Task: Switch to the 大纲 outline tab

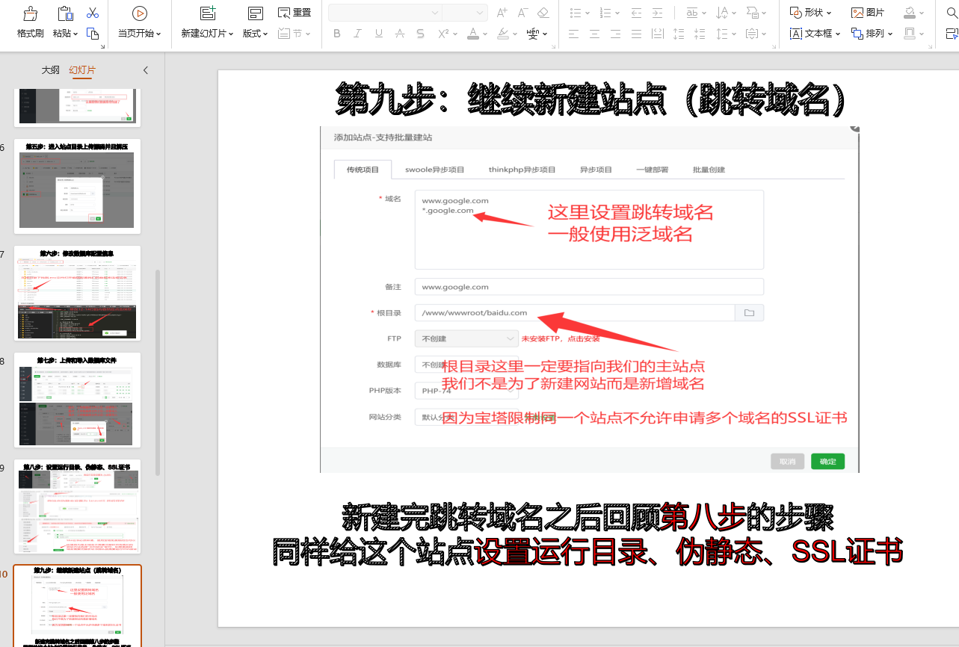Action: 49,69
